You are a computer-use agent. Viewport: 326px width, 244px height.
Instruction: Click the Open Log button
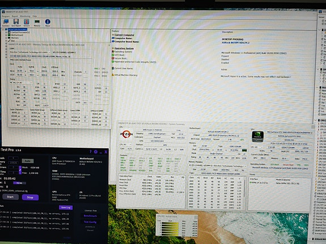66,207
